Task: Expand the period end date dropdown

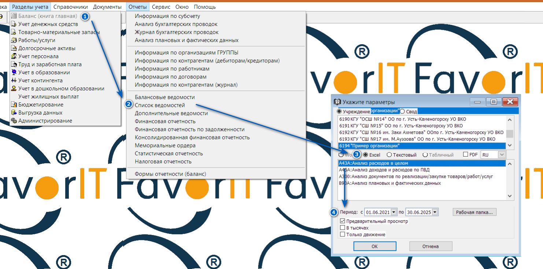Action: [435, 212]
